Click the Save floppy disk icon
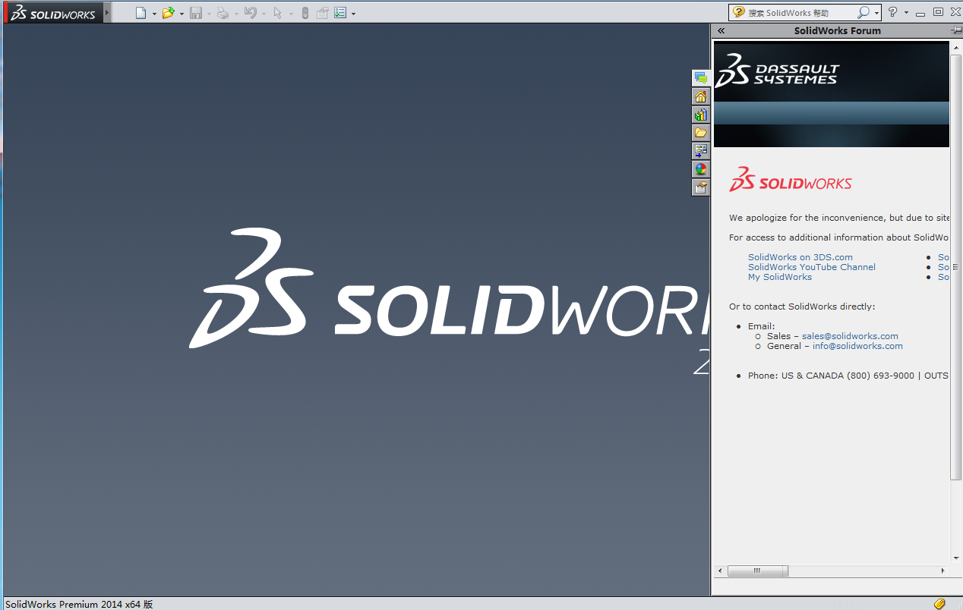This screenshot has height=610, width=963. [195, 13]
